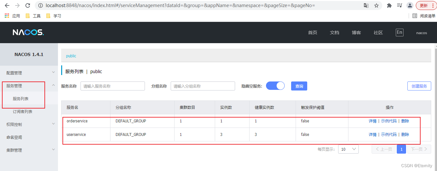
Task: Open the 每页显示 page size dropdown
Action: click(x=348, y=149)
